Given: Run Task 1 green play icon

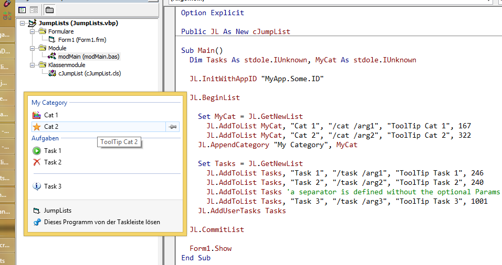Looking at the screenshot, I should [x=36, y=151].
